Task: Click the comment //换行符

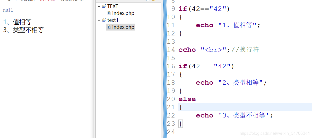Action: pyautogui.click(x=245, y=50)
